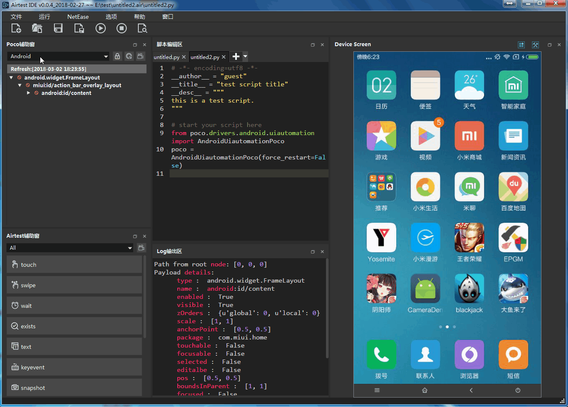Image resolution: width=568 pixels, height=407 pixels.
Task: Save the current script file
Action: coord(58,28)
